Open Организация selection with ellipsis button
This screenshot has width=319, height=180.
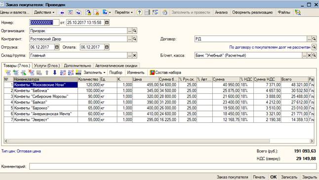coord(129,31)
